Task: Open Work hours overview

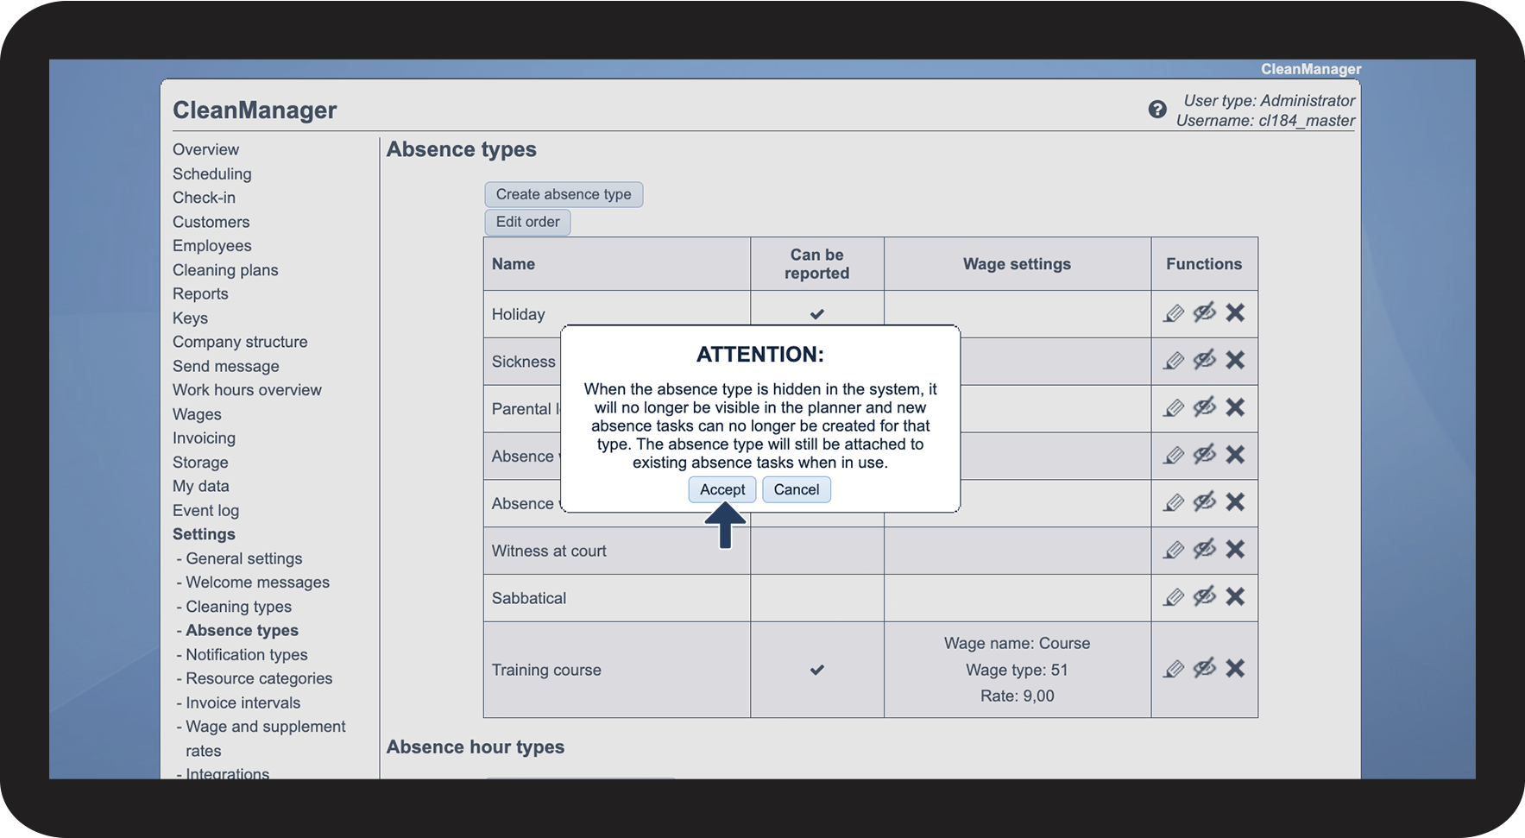Action: 247,390
